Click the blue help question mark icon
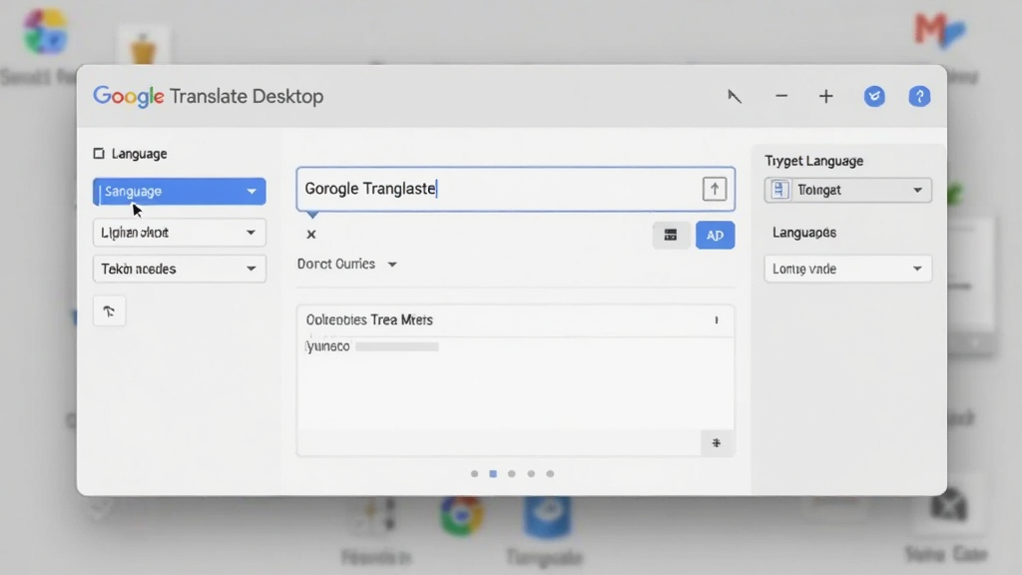The image size is (1022, 575). tap(919, 97)
